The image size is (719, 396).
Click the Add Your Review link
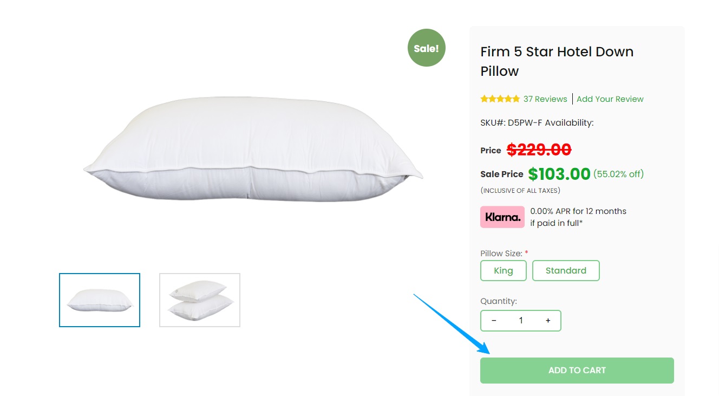[x=610, y=99]
